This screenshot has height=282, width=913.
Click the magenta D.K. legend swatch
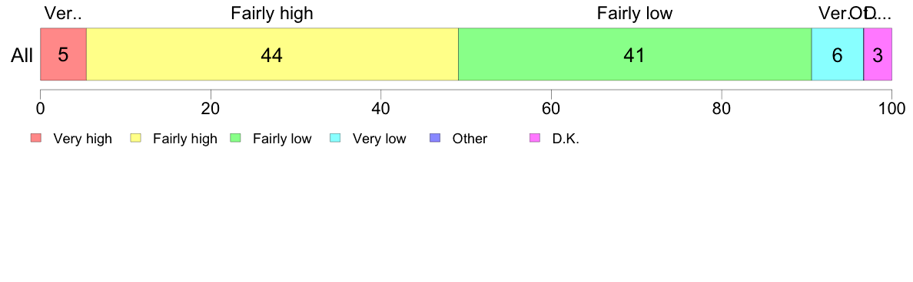pyautogui.click(x=535, y=138)
